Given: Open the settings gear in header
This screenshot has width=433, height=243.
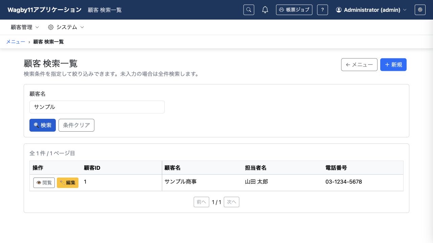Looking at the screenshot, I should (420, 10).
